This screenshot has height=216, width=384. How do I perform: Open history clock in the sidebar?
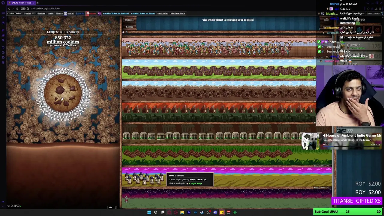tap(3, 52)
